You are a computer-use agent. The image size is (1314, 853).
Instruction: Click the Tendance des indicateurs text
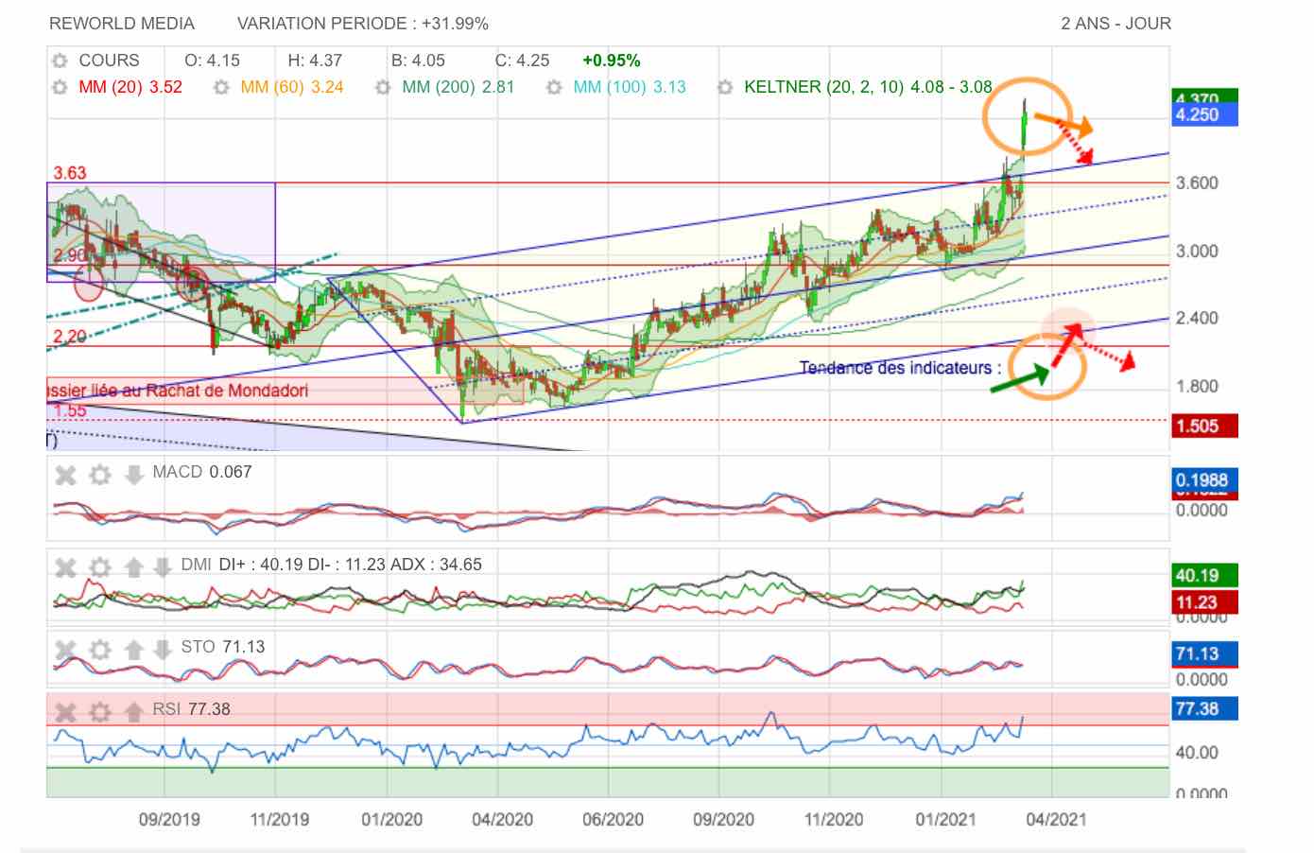(x=901, y=368)
